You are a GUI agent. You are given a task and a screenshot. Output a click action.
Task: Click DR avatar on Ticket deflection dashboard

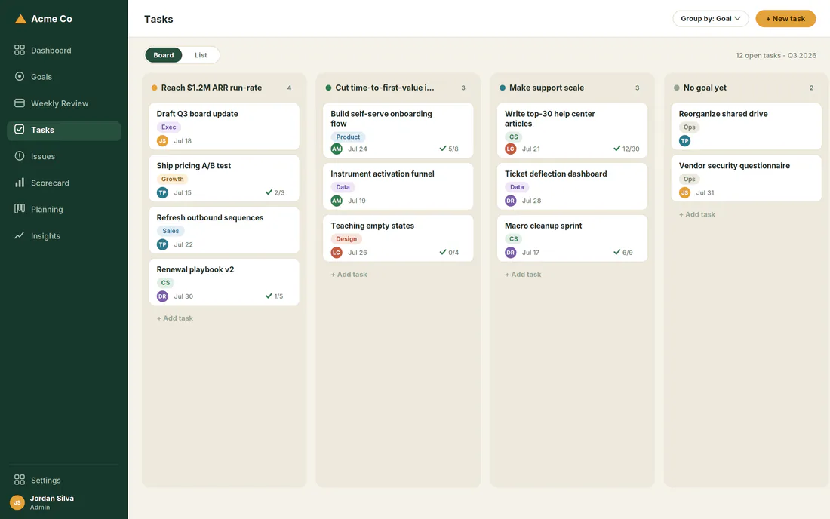pos(510,201)
